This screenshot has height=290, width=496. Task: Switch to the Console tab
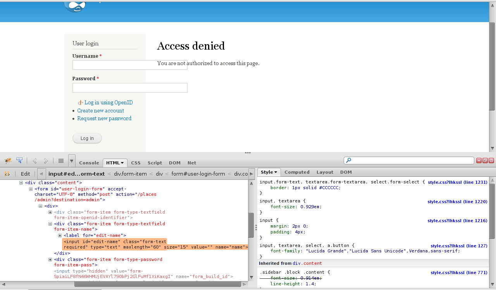[89, 163]
